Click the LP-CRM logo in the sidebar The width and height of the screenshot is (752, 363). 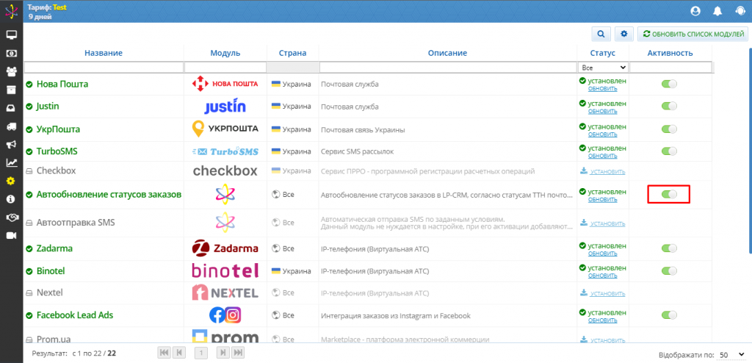(11, 10)
